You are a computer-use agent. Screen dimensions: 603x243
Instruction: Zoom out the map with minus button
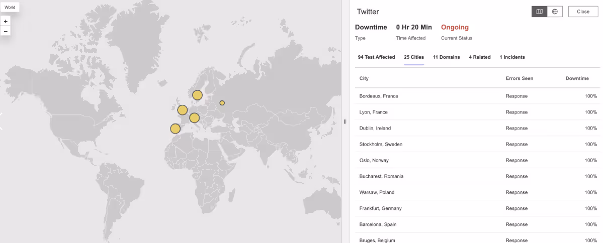(6, 31)
